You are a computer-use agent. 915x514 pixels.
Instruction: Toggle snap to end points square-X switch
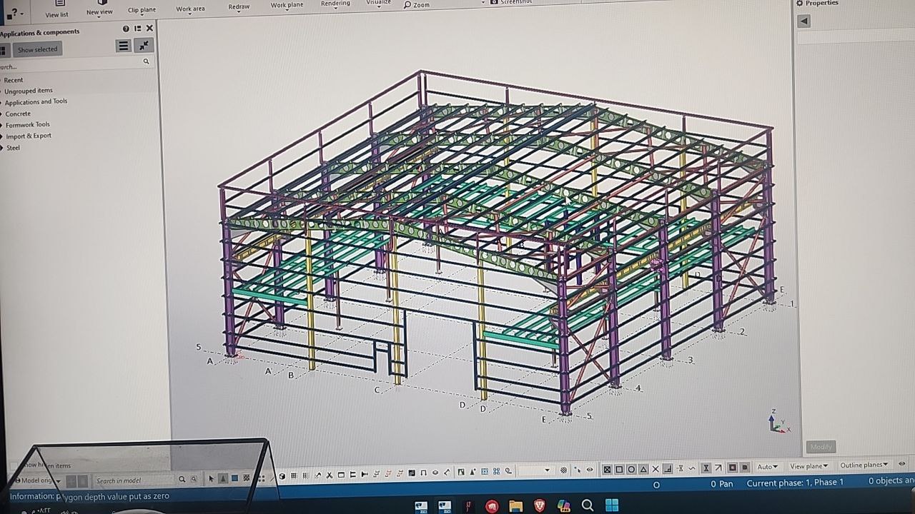click(607, 469)
